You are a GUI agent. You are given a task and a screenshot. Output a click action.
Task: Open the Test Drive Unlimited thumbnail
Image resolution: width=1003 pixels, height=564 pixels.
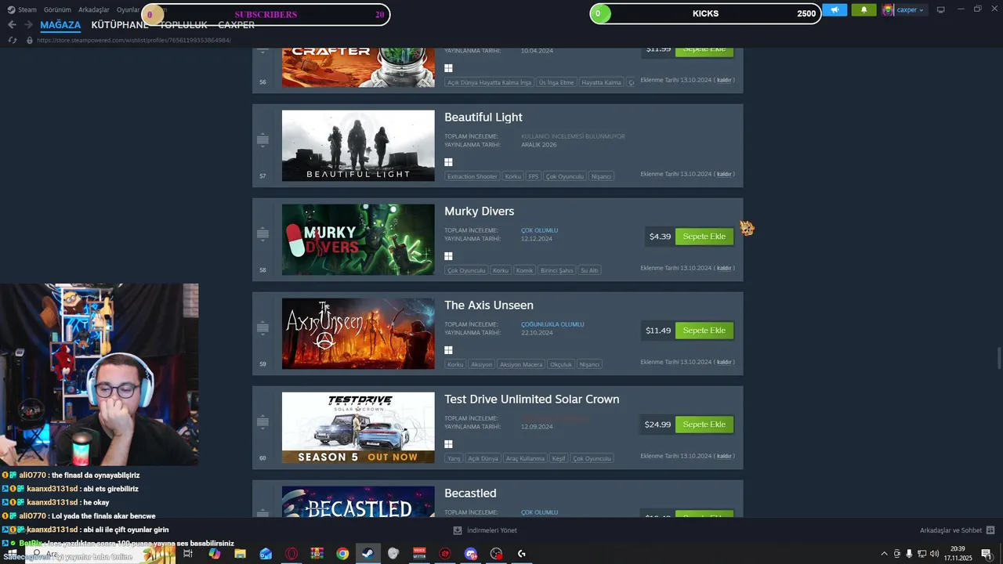pyautogui.click(x=358, y=428)
